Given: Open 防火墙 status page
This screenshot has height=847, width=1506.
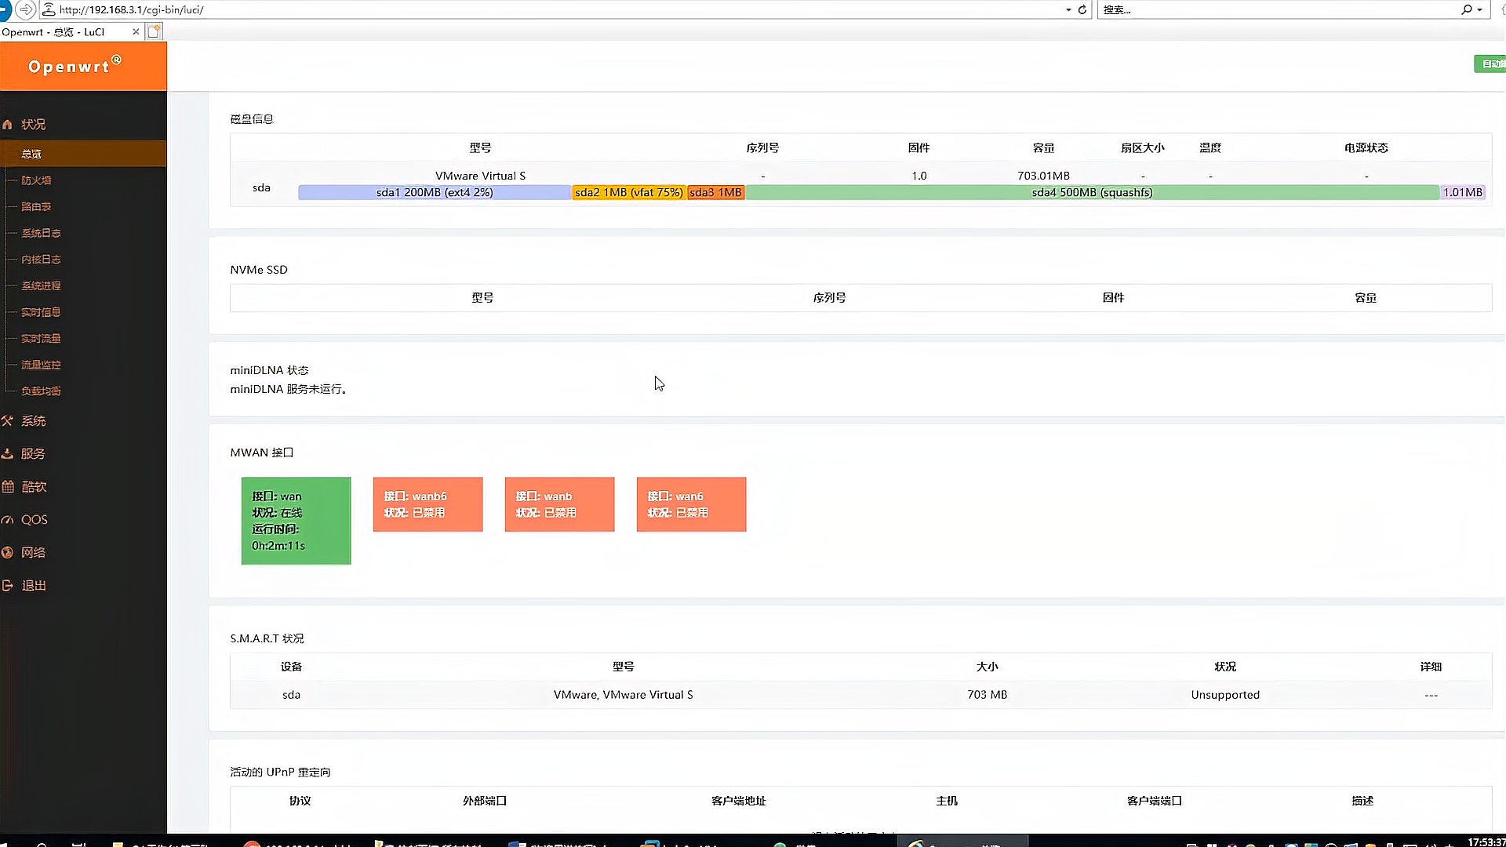Looking at the screenshot, I should pyautogui.click(x=36, y=180).
